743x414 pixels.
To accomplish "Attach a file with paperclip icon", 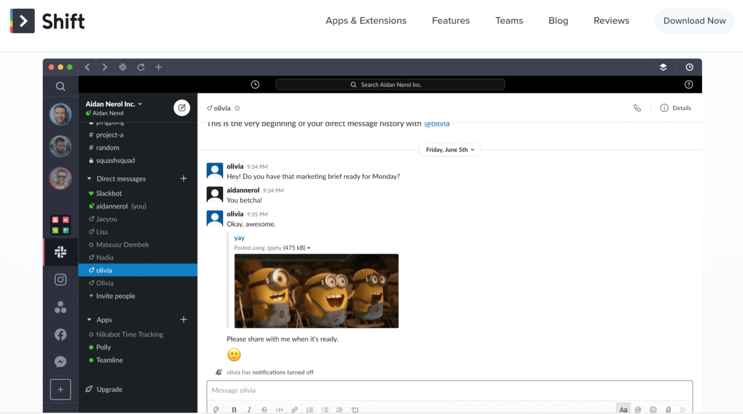I will (668, 410).
